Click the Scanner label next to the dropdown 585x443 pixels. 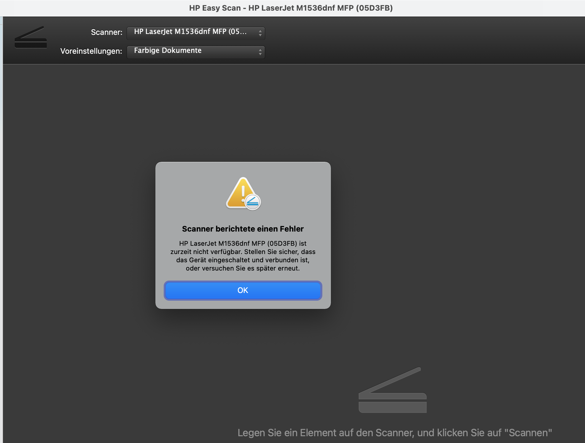(x=107, y=32)
